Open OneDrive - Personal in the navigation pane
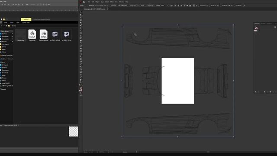The width and height of the screenshot is (277, 156). 7,59
